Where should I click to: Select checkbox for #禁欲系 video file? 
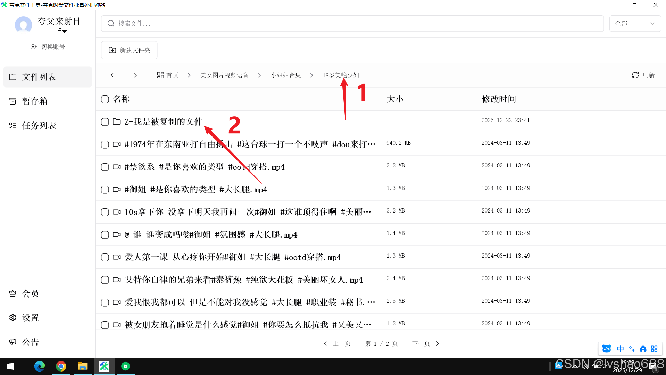click(105, 167)
